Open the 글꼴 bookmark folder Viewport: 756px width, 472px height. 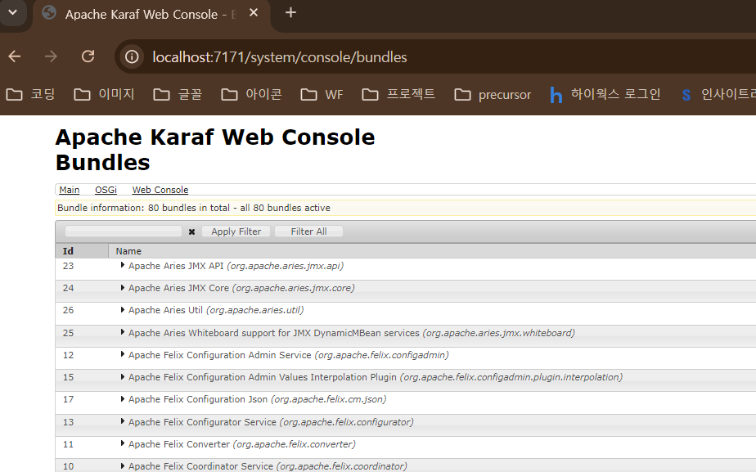pyautogui.click(x=178, y=95)
